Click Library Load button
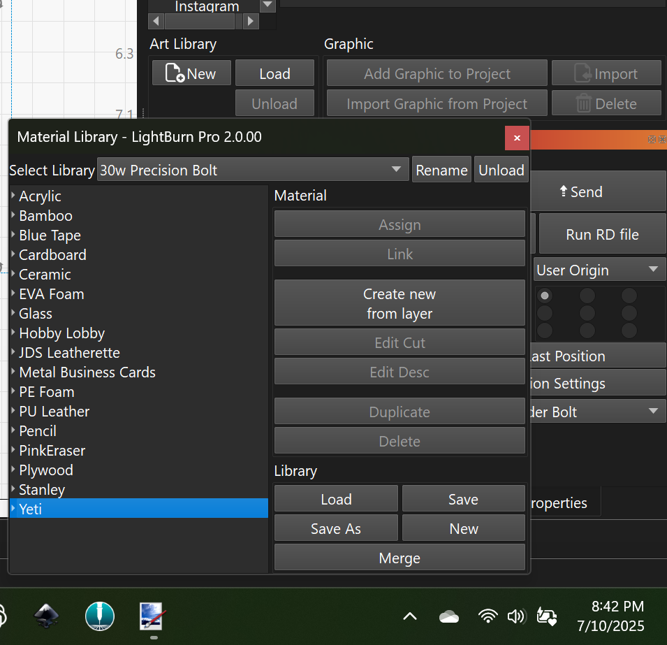667x645 pixels. point(336,498)
